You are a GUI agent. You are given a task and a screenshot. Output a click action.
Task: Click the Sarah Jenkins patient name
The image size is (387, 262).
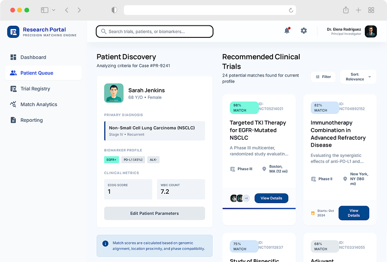pyautogui.click(x=147, y=90)
